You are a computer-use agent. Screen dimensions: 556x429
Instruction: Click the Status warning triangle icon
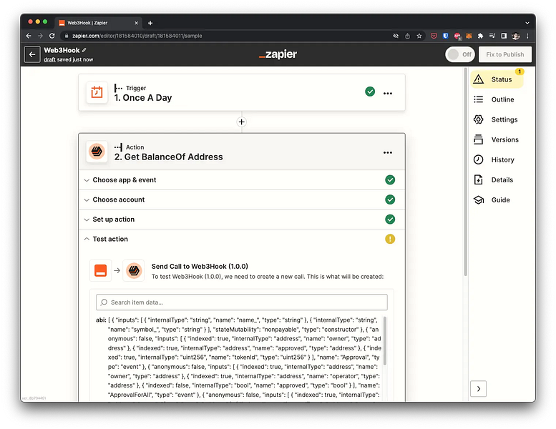point(478,79)
